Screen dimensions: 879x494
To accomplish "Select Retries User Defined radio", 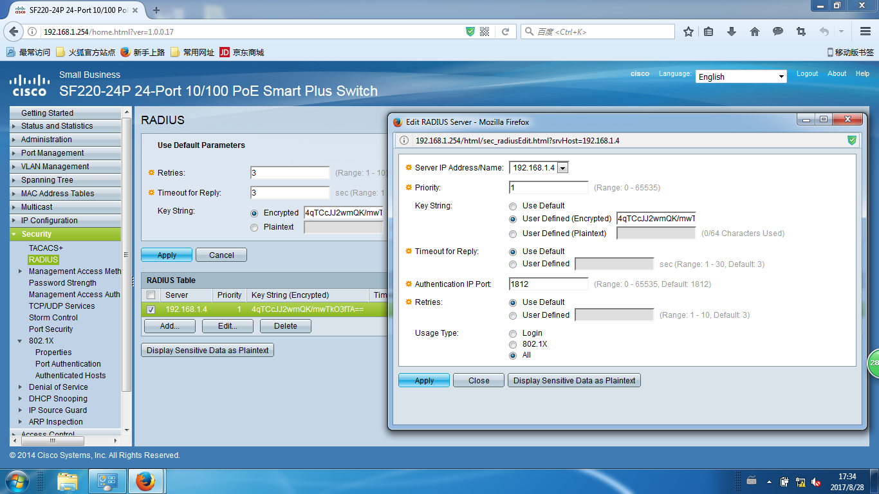I will click(513, 316).
